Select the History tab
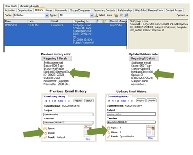 pyautogui.click(x=39, y=10)
